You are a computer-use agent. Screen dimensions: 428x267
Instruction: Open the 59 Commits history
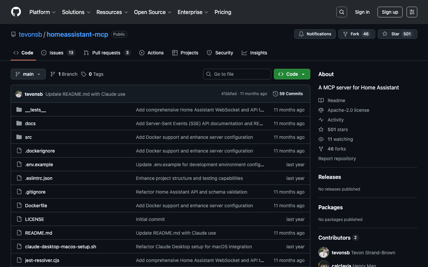pyautogui.click(x=288, y=94)
